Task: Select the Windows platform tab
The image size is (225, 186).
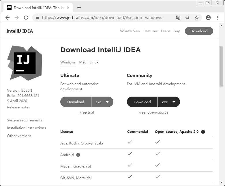Action: point(68,62)
